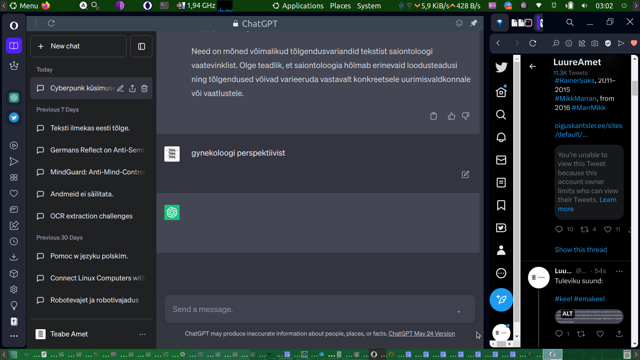
Task: Open Extensions cube icon in the Opera sidebar
Action: 14,274
